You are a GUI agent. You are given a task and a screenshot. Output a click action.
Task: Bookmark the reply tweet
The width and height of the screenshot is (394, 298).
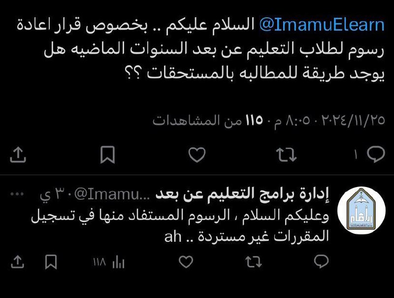click(x=51, y=262)
